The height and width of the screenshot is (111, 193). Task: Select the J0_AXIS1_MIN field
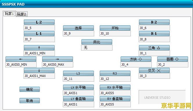(x=39, y=53)
